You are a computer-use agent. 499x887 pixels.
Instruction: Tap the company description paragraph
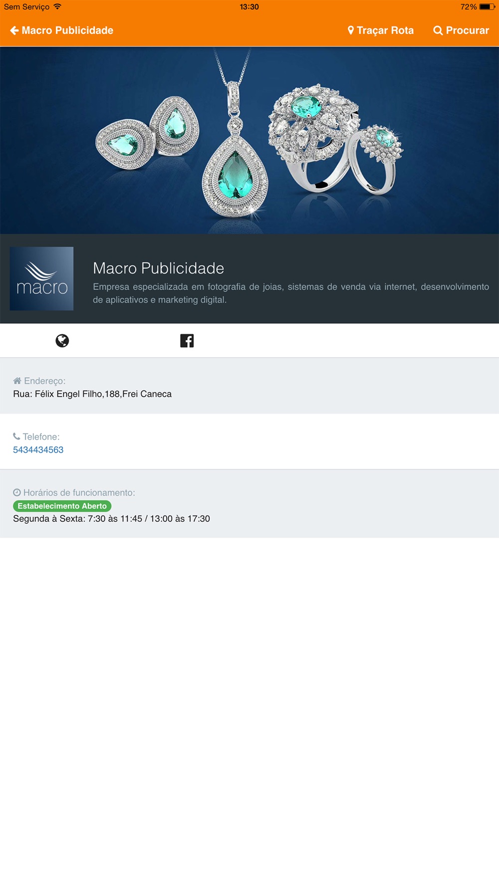tap(291, 293)
